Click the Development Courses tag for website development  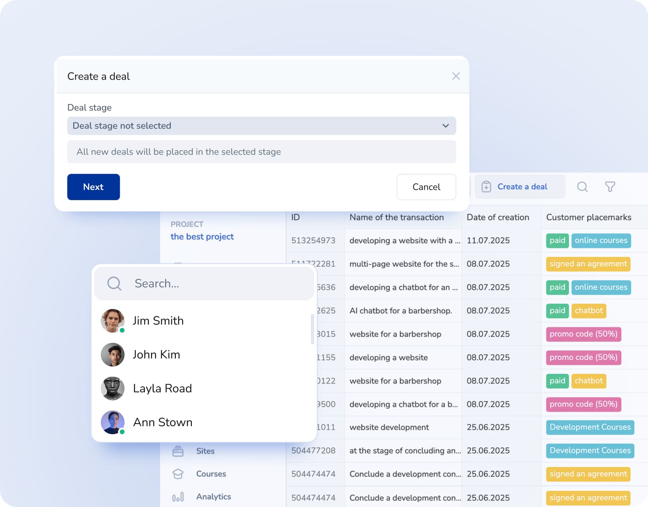(x=590, y=427)
